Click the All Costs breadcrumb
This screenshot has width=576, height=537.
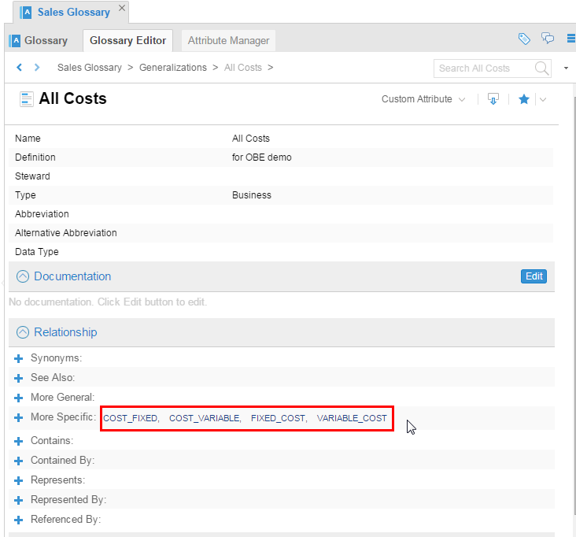(x=243, y=68)
